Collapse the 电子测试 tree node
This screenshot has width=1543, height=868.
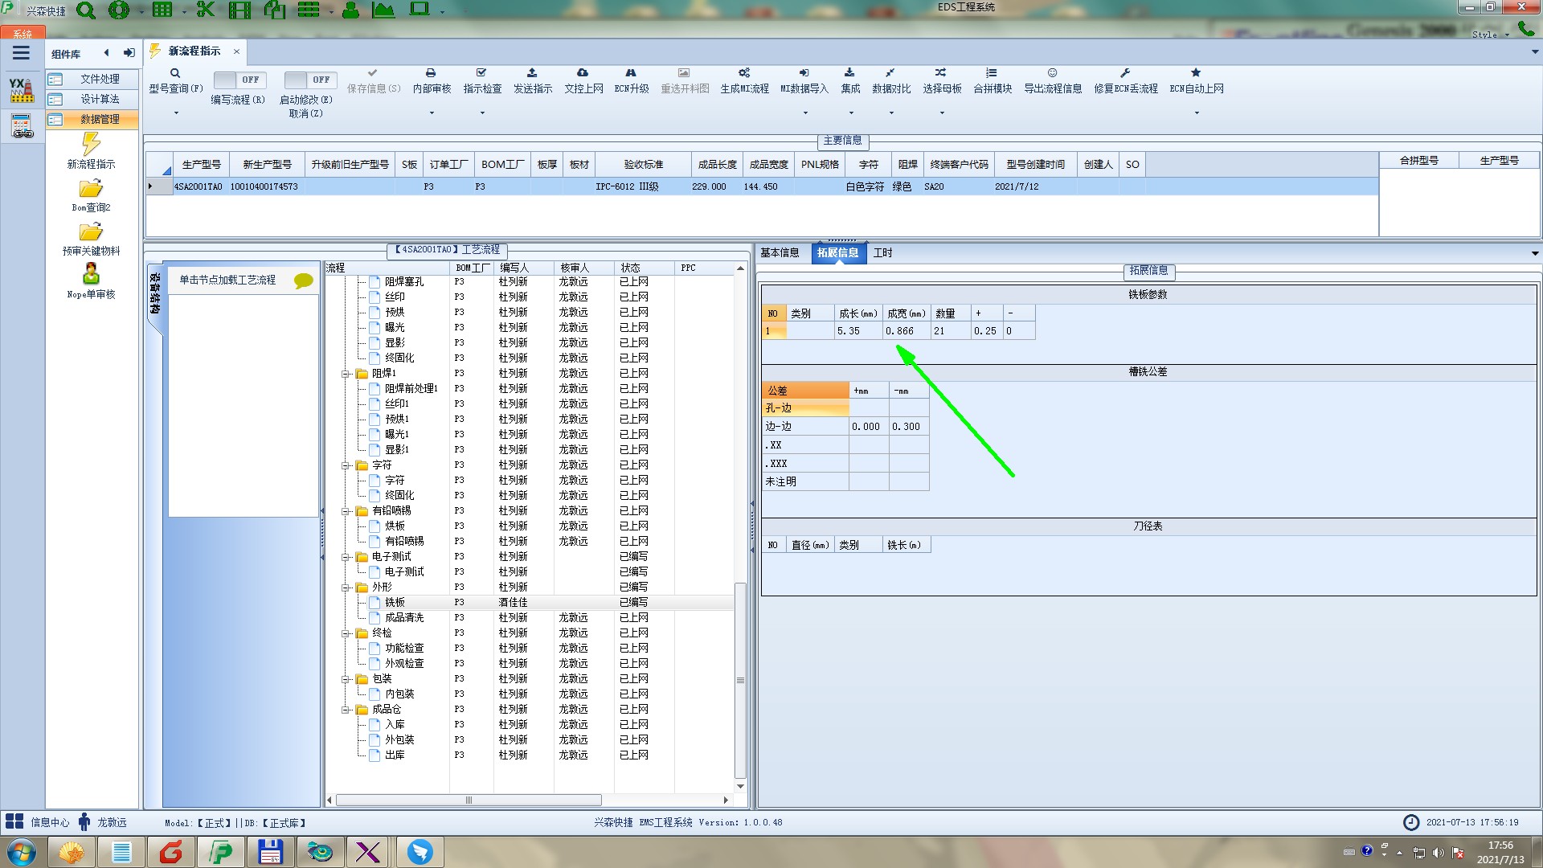coord(346,557)
